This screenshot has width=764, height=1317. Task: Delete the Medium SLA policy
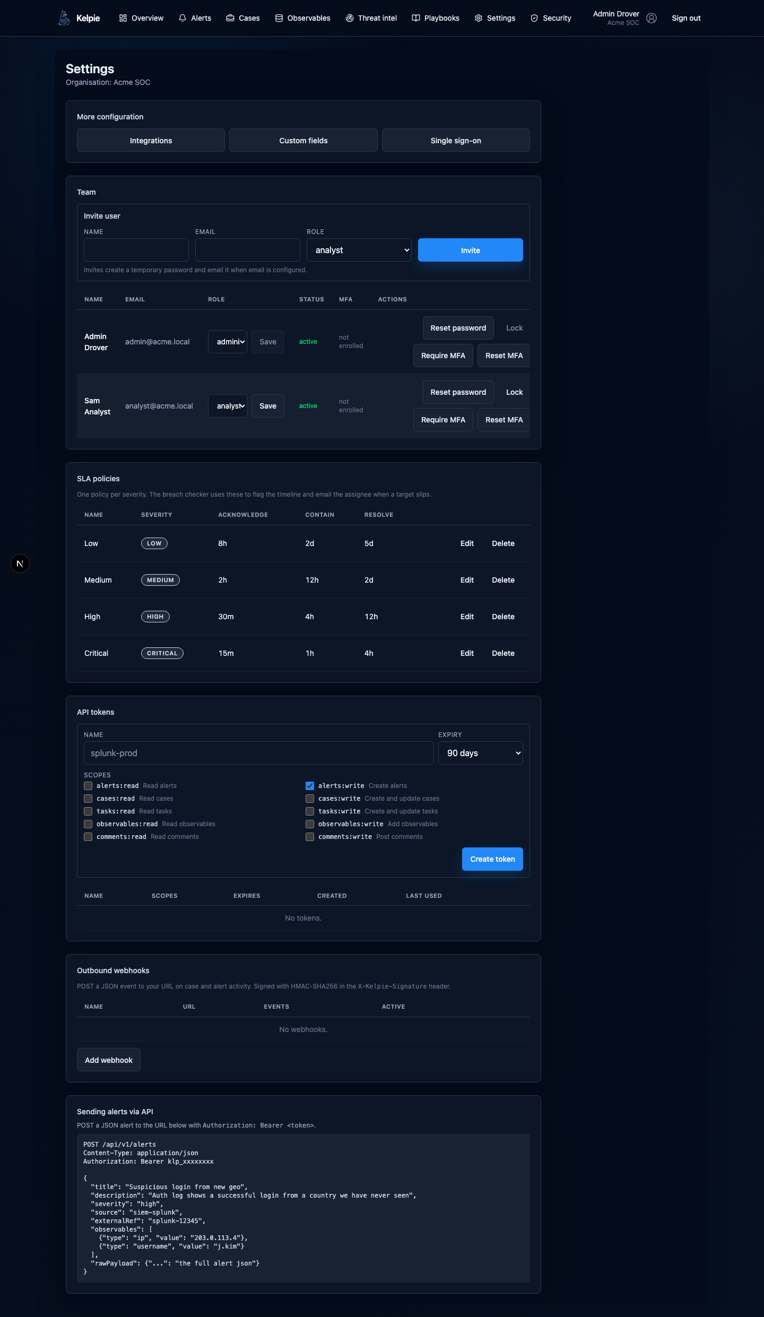(503, 580)
